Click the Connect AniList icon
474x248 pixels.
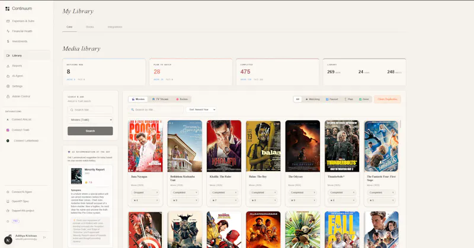[x=8, y=120]
